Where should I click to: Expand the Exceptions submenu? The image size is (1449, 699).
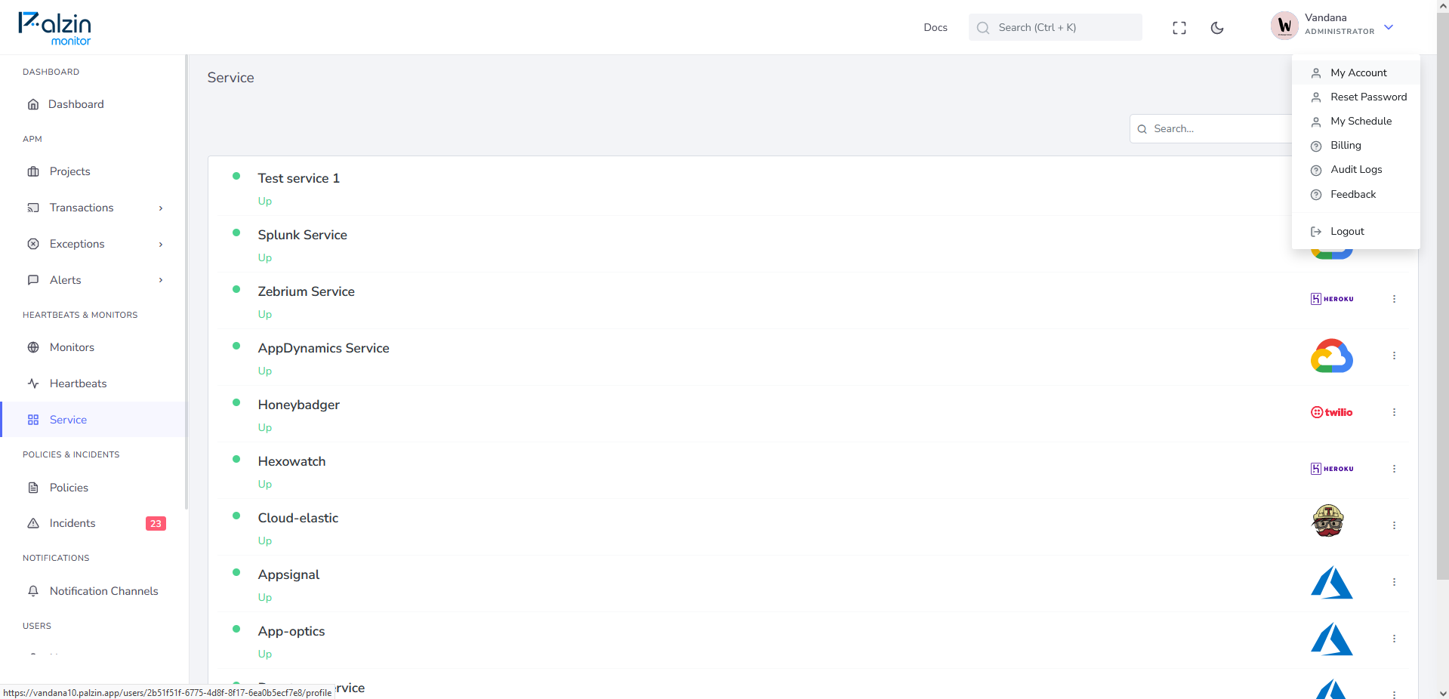[x=94, y=244]
